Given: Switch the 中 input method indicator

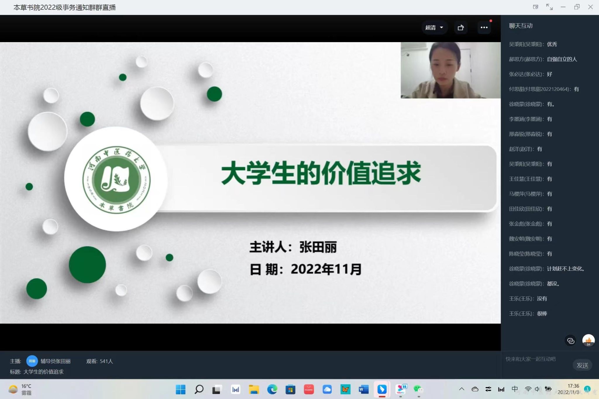Looking at the screenshot, I should click(514, 389).
